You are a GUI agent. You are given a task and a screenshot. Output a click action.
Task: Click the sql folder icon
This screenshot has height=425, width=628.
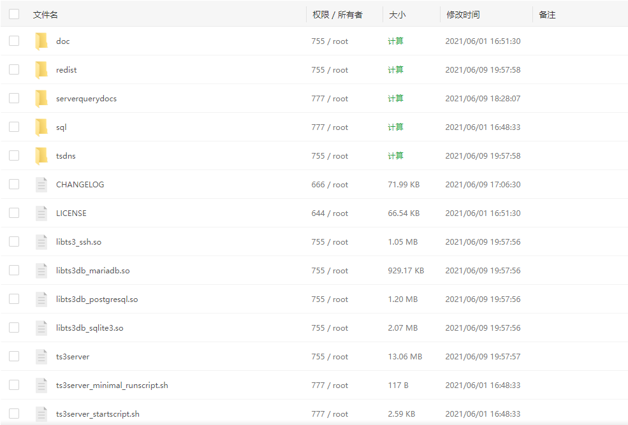pyautogui.click(x=41, y=127)
